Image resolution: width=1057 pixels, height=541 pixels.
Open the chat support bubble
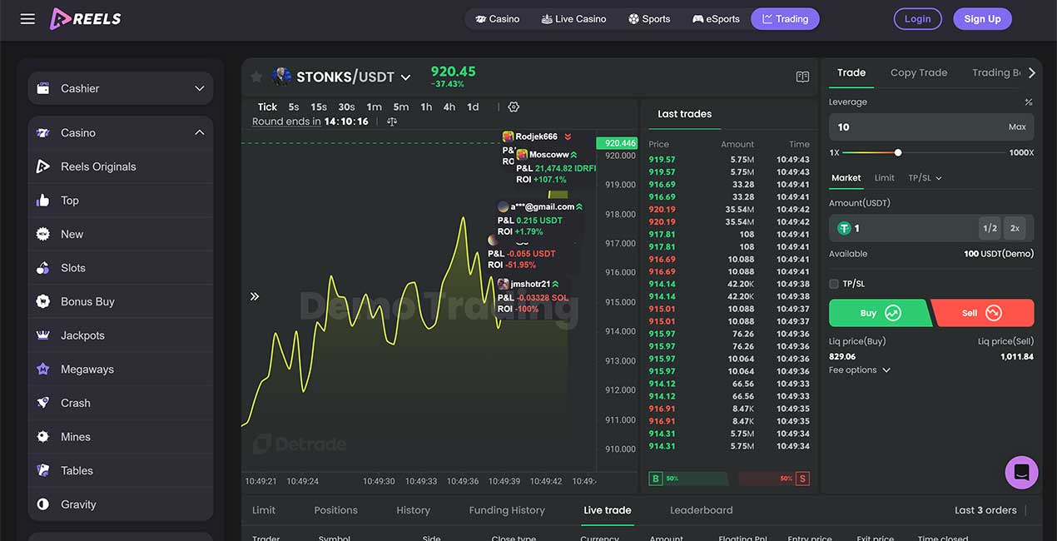[x=1021, y=473]
